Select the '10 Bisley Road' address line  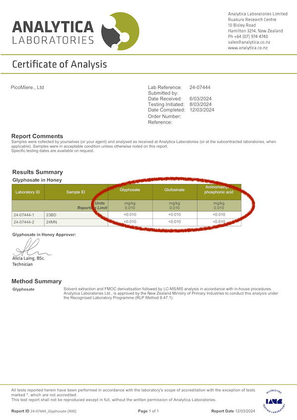[242, 25]
